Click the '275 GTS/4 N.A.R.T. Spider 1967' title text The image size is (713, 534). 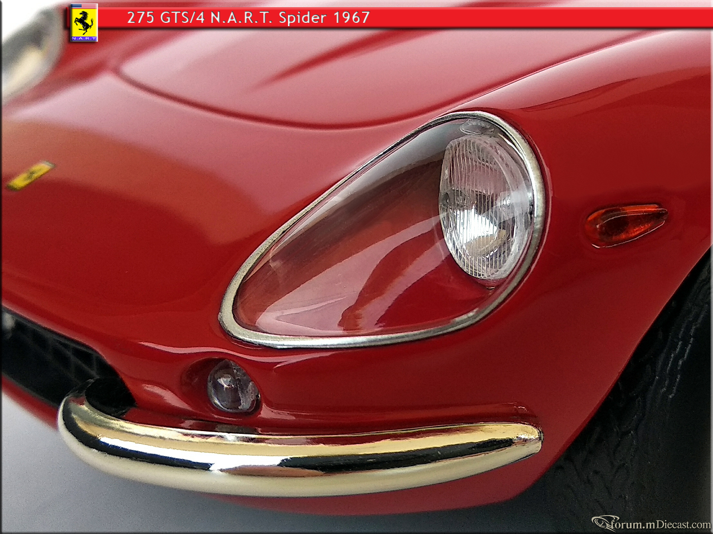pos(248,17)
